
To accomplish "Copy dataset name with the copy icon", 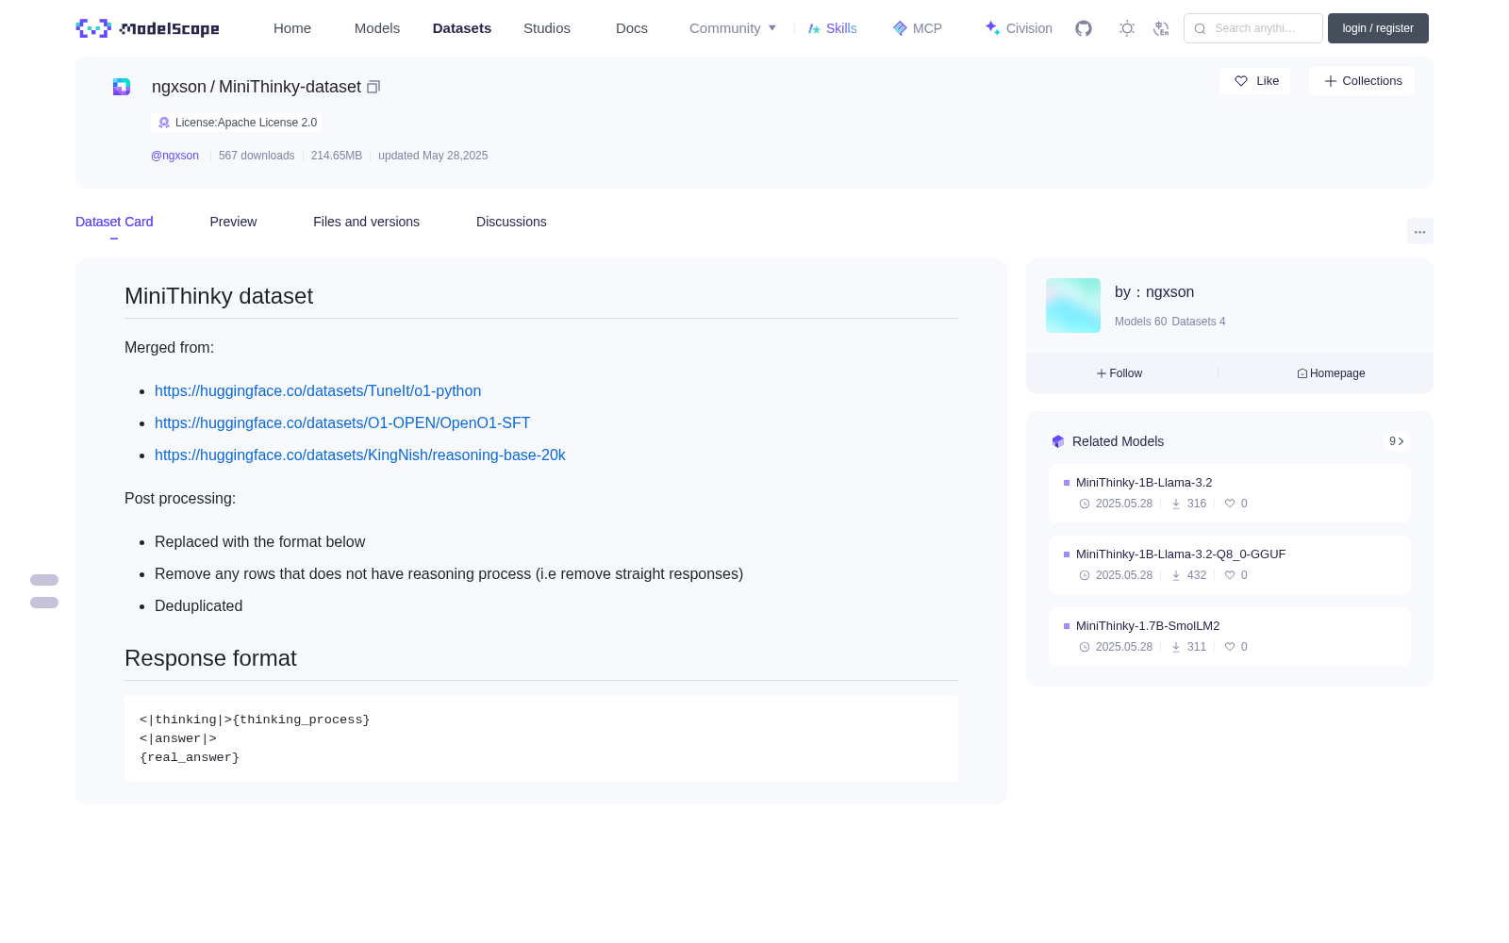I will click(x=373, y=87).
